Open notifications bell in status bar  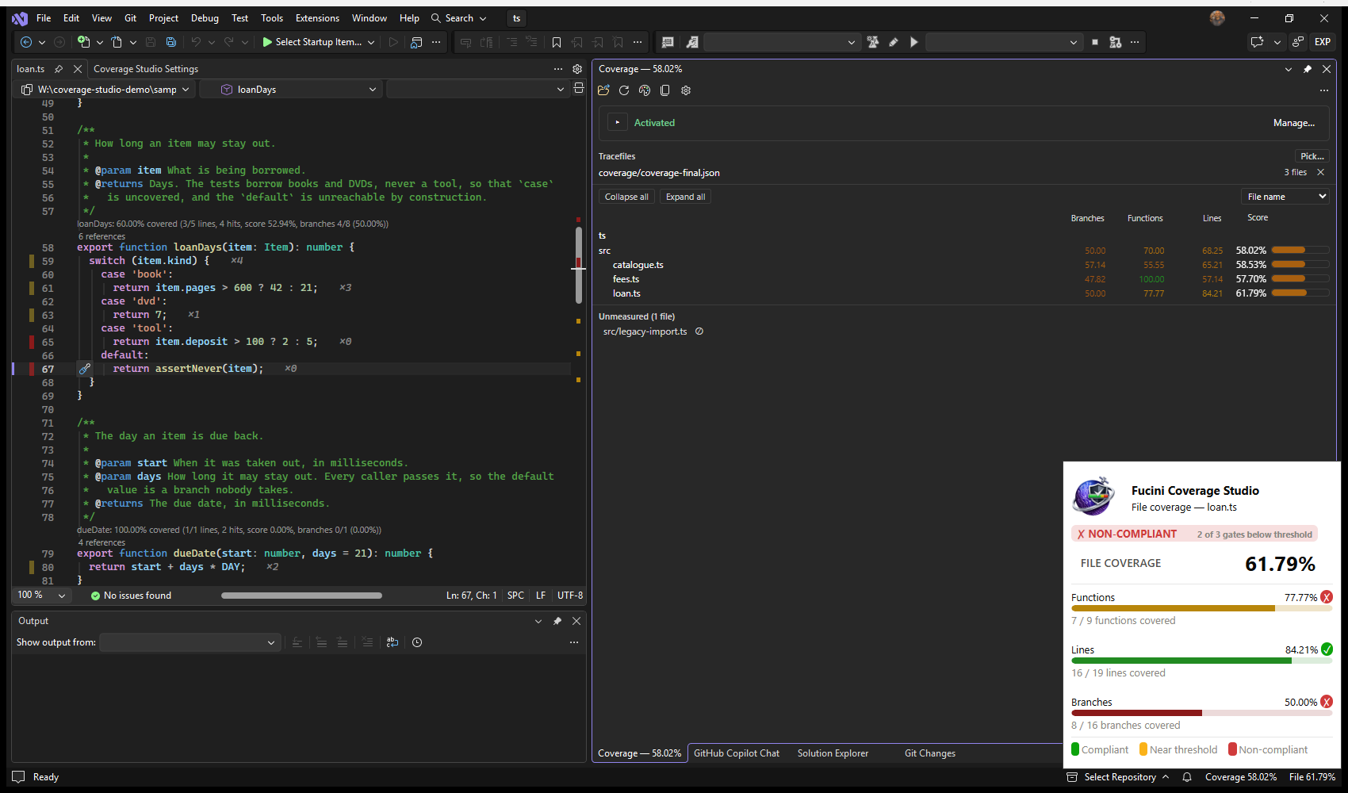tap(1187, 777)
